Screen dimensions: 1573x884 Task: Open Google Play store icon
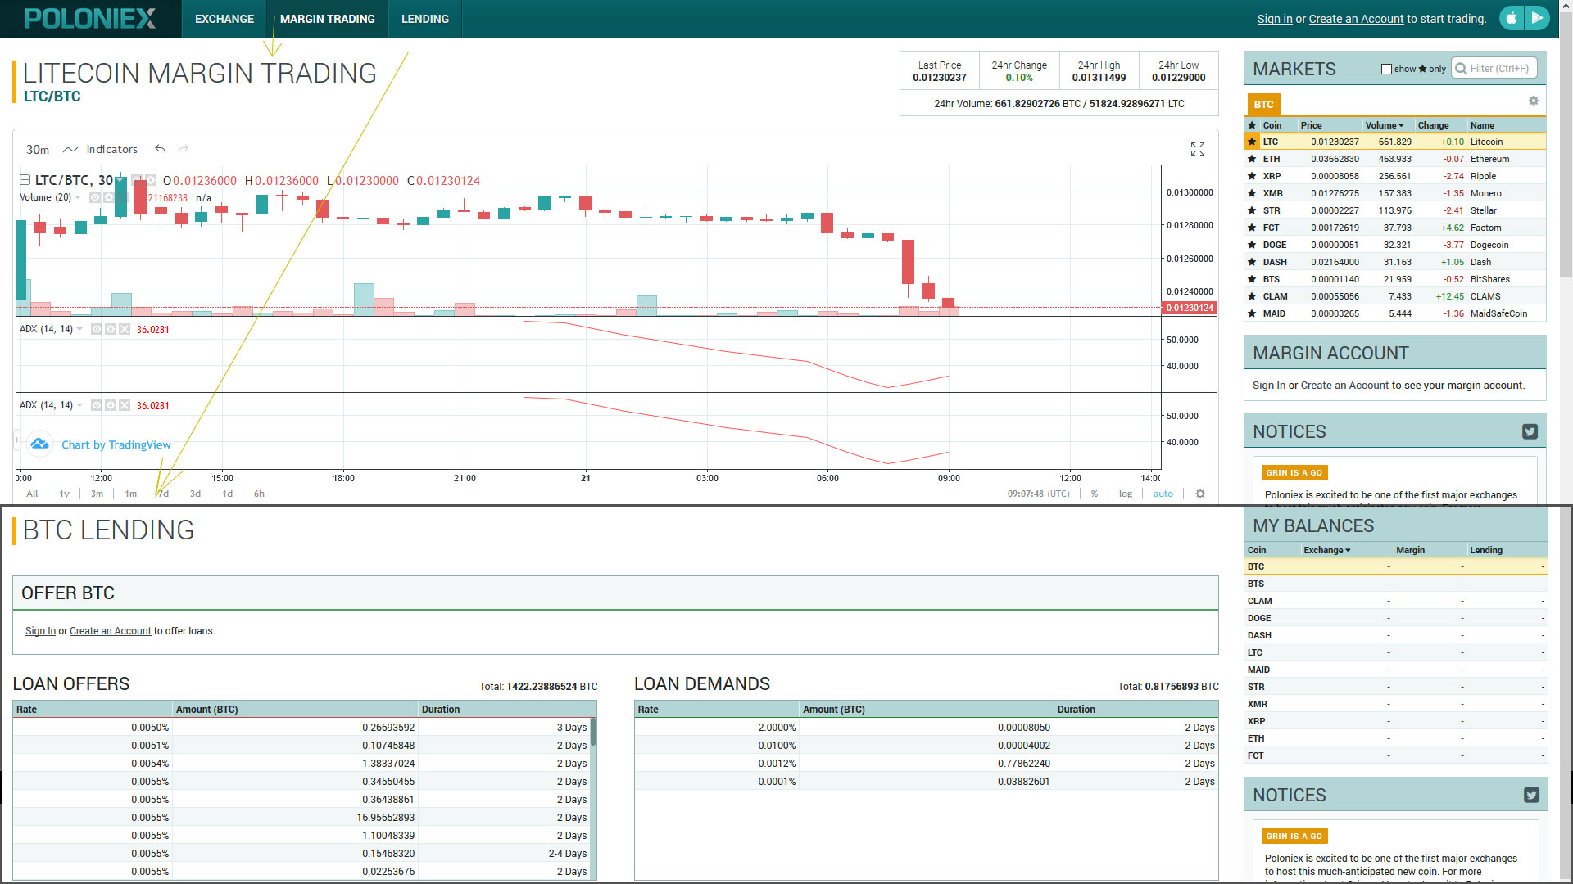pos(1537,18)
